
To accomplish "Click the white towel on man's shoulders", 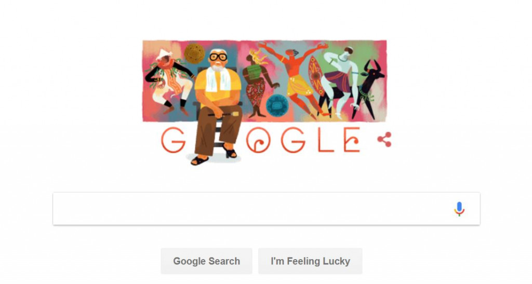I will [217, 80].
